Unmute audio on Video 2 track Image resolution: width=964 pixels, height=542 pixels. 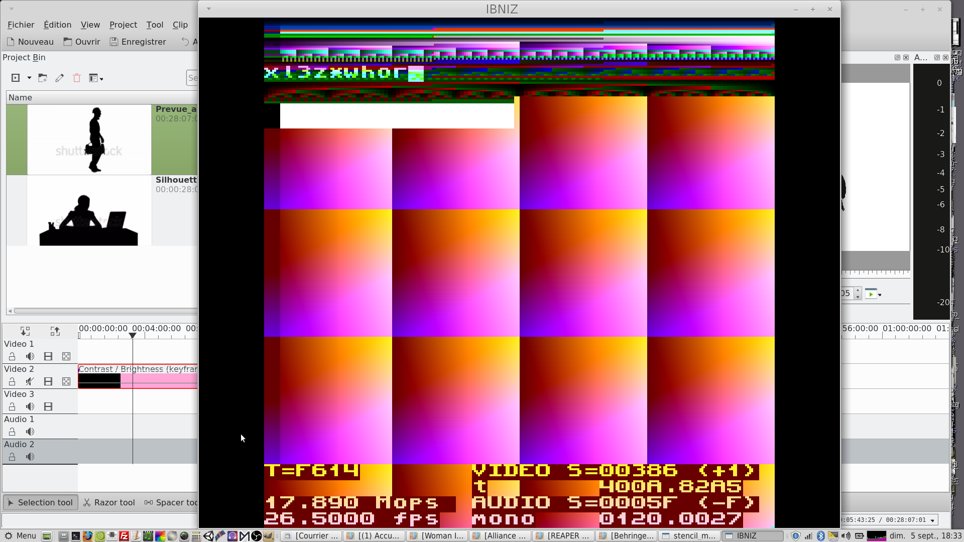click(30, 381)
